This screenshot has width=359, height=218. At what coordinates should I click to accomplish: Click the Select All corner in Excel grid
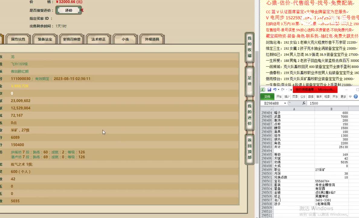click(267, 109)
